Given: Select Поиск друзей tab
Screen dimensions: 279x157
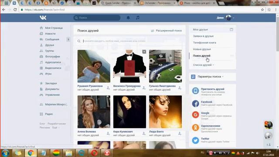Looking at the screenshot, I should (x=201, y=56).
